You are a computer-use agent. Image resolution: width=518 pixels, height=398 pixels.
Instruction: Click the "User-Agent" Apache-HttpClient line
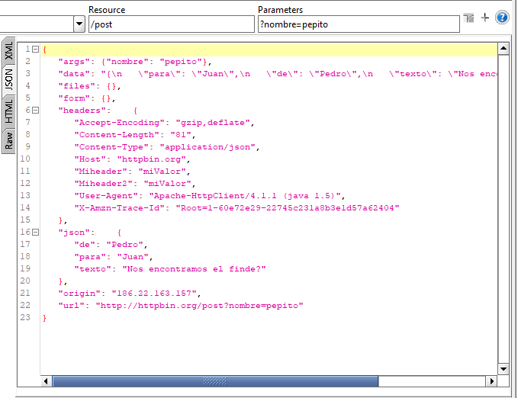click(210, 196)
